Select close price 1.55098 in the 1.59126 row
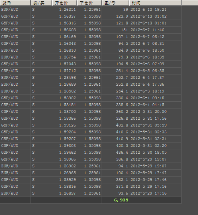Viewport: 198px width, 215px height. pos(92,125)
